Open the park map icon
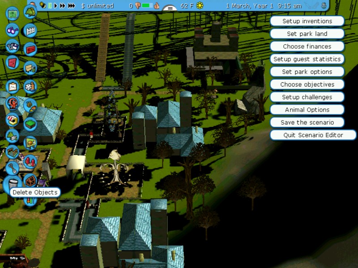Screen dimensions: 358x268 pyautogui.click(x=13, y=13)
